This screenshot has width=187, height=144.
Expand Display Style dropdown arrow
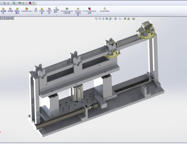pos(117,19)
